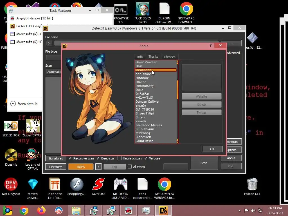Screen dimensions: 288x216
Task: Open MY COMPLEX WEBPAGE.ht... Chrome icon
Action: coord(164,188)
